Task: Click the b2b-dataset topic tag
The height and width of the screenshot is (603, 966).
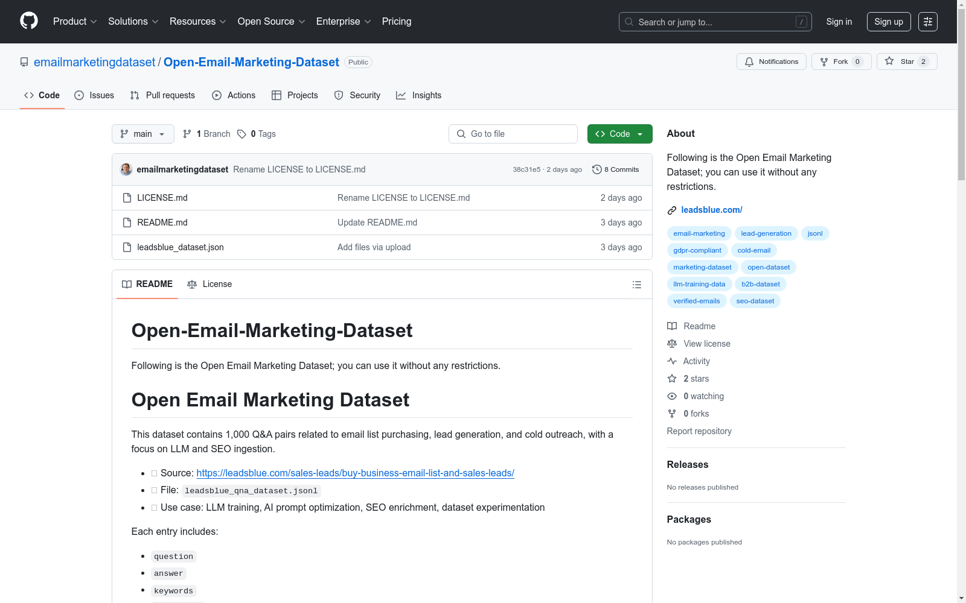Action: coord(761,284)
